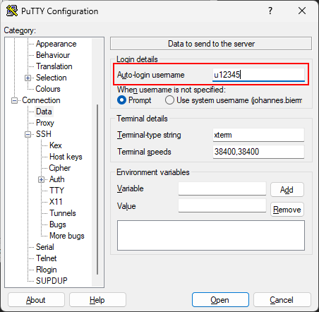Open the Host keys category
319x312 pixels.
point(66,157)
